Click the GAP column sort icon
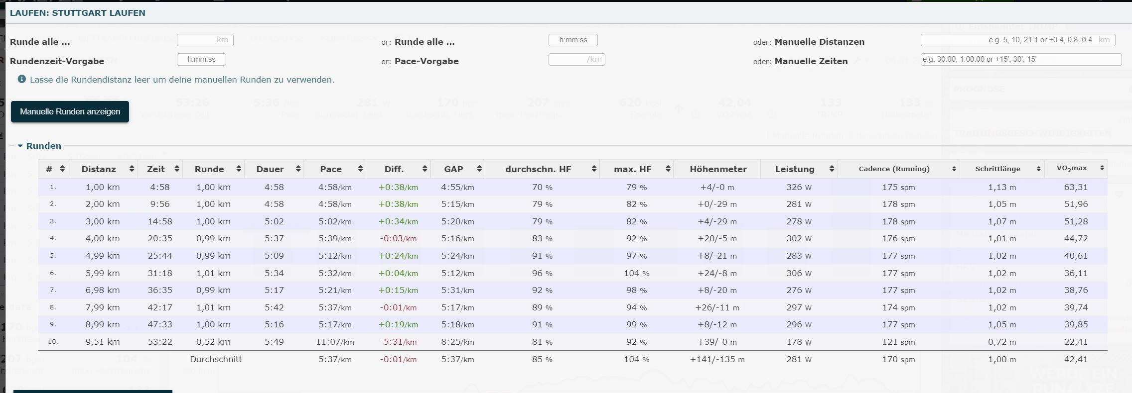This screenshot has height=393, width=1132. [479, 169]
